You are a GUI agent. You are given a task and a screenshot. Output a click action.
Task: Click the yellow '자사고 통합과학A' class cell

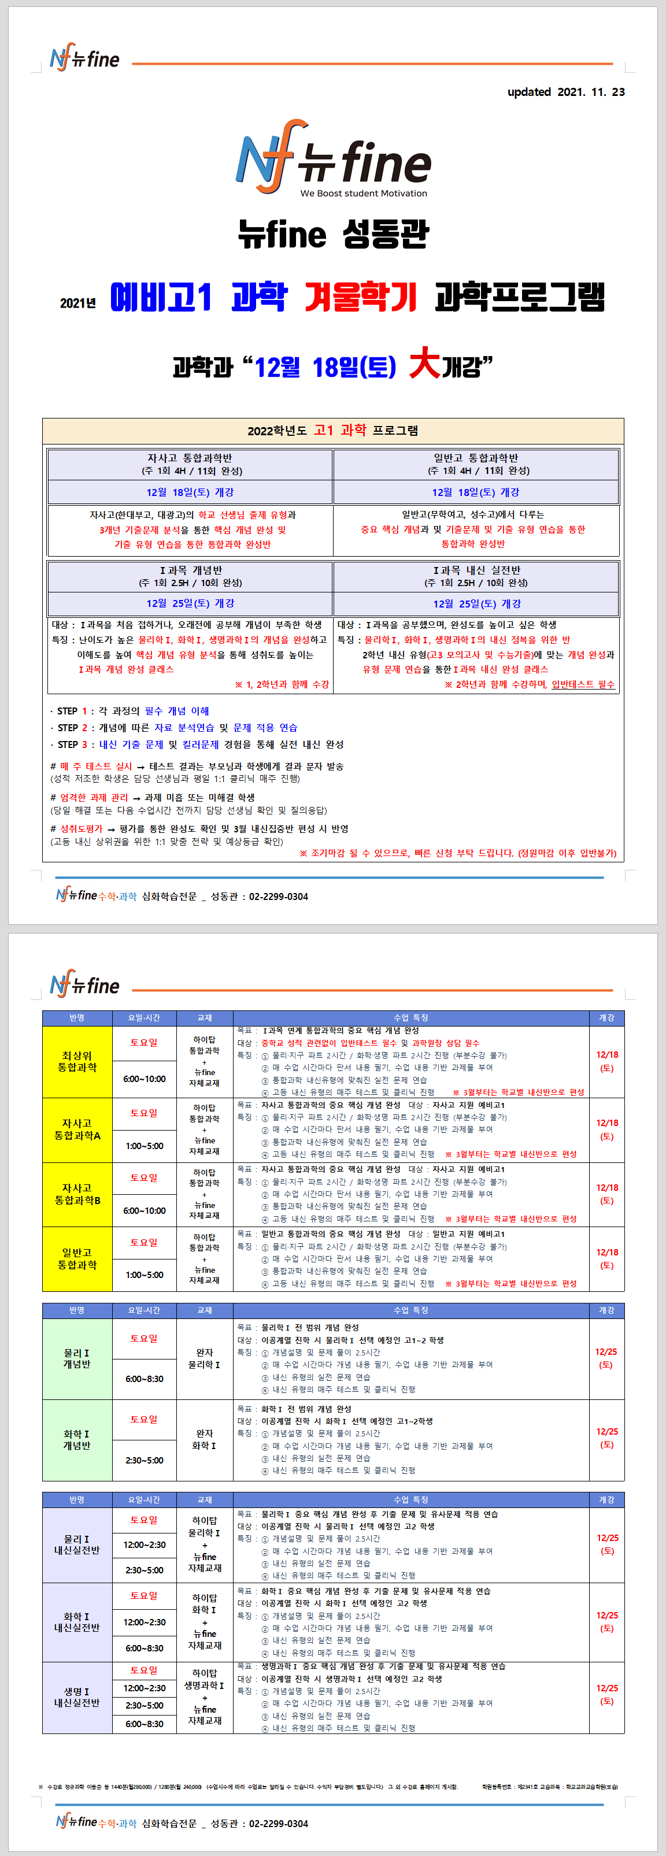77,1129
